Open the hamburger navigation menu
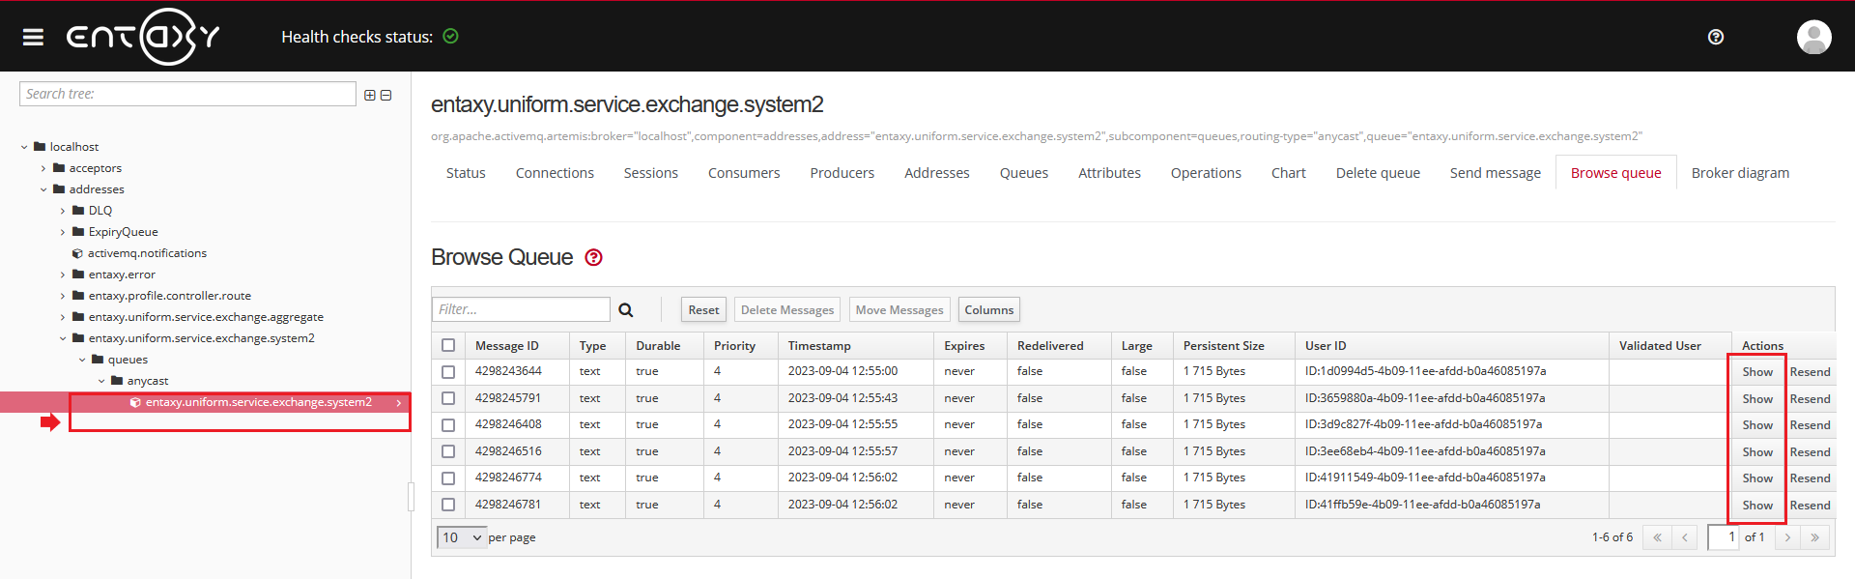 (33, 37)
